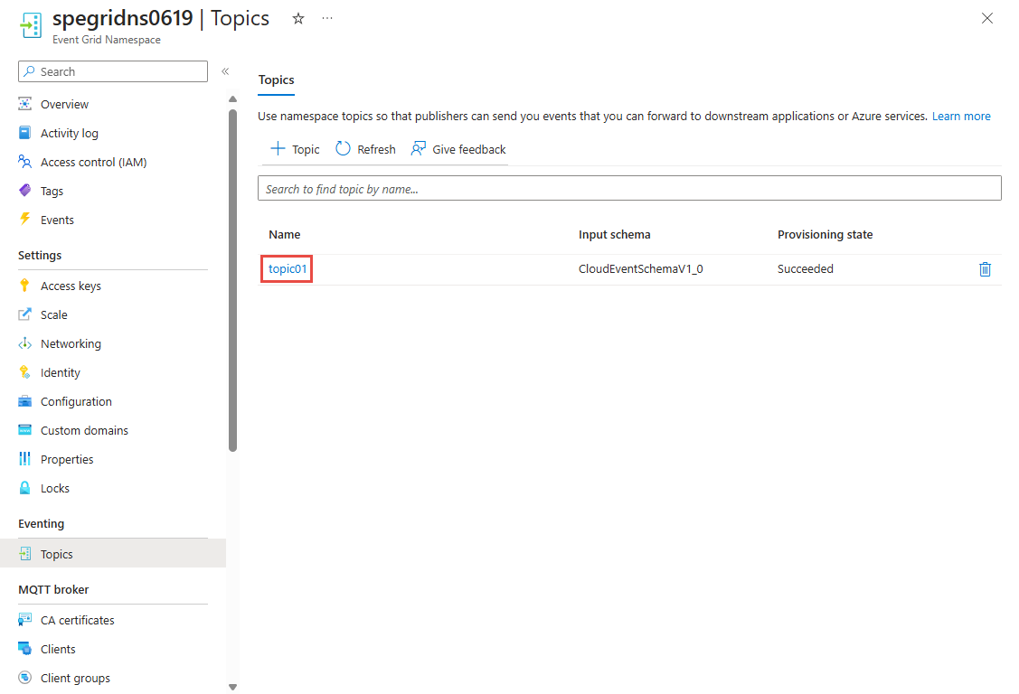Click the Succeeded status cell
Image resolution: width=1019 pixels, height=694 pixels.
806,268
